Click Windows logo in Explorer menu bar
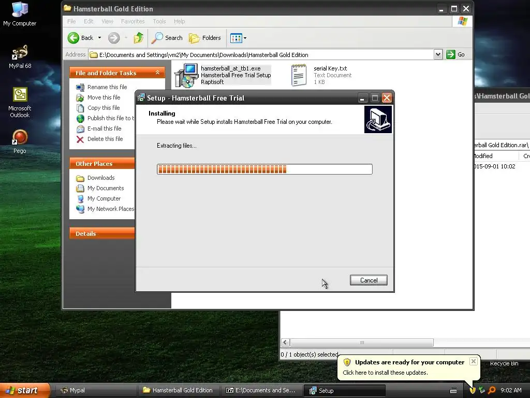The height and width of the screenshot is (398, 530). 462,21
